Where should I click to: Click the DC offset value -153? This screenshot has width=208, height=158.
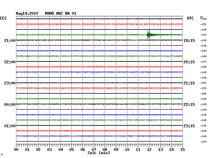pyautogui.click(x=203, y=88)
